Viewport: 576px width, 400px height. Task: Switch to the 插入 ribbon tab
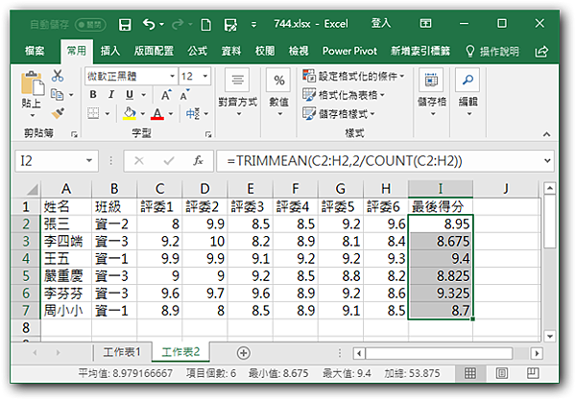(110, 50)
